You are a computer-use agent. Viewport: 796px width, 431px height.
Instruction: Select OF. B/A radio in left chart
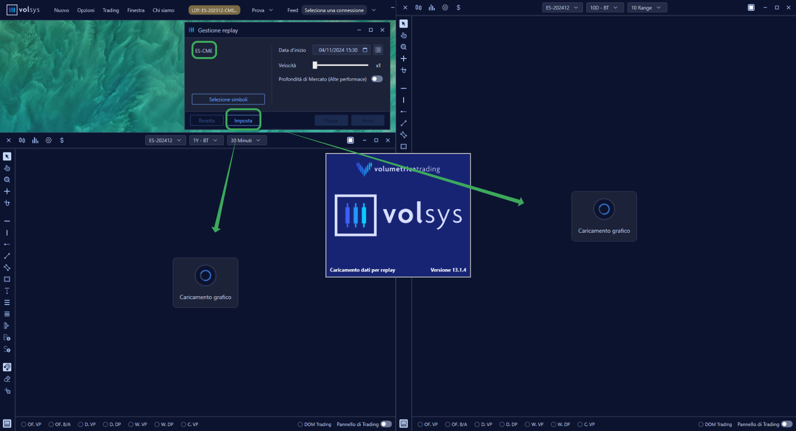click(60, 424)
